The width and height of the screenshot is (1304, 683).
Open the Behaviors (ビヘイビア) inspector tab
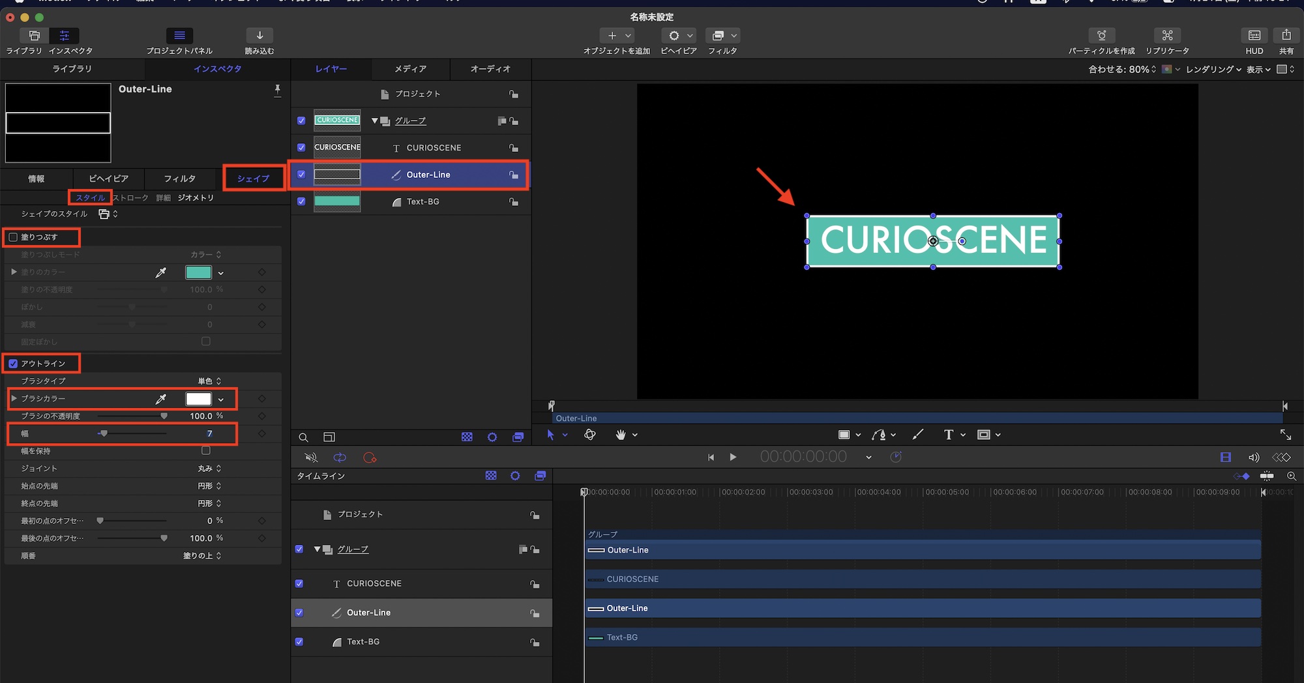coord(108,179)
